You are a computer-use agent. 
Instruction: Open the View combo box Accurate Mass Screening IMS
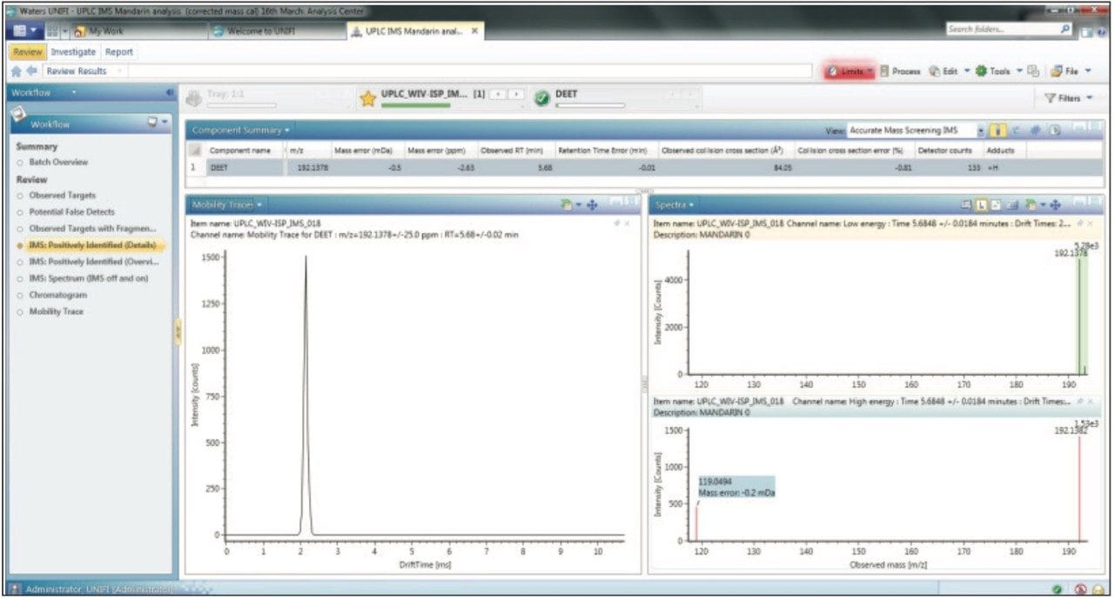916,130
